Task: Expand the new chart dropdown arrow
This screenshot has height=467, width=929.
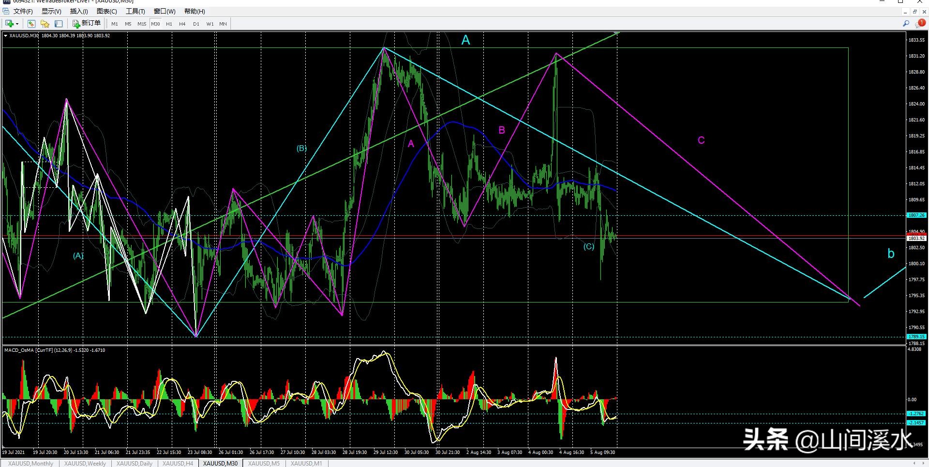Action: [17, 24]
